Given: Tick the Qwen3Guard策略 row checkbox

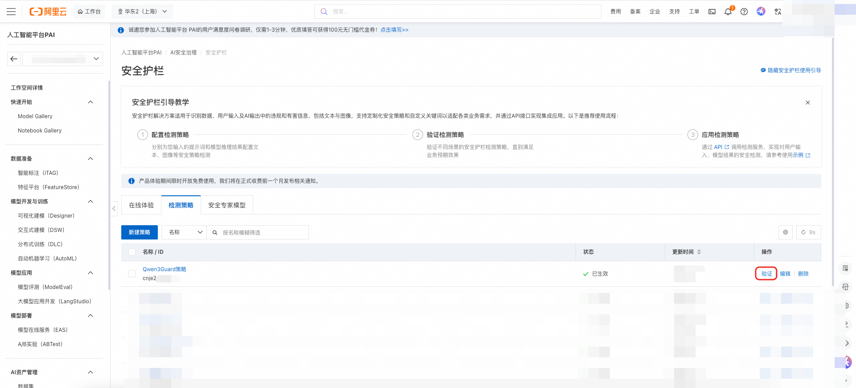Looking at the screenshot, I should coord(132,274).
